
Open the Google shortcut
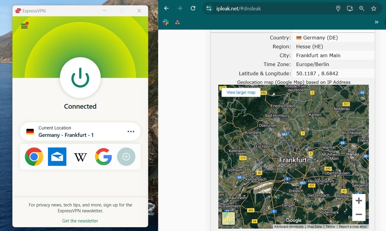(103, 157)
